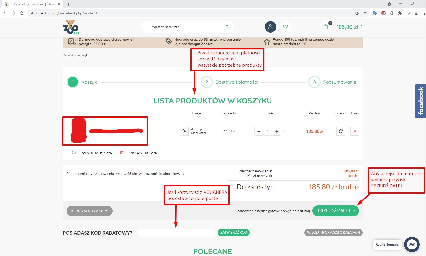
Task: Confirm the code with ZATWIERDŹ KOD
Action: pyautogui.click(x=234, y=232)
